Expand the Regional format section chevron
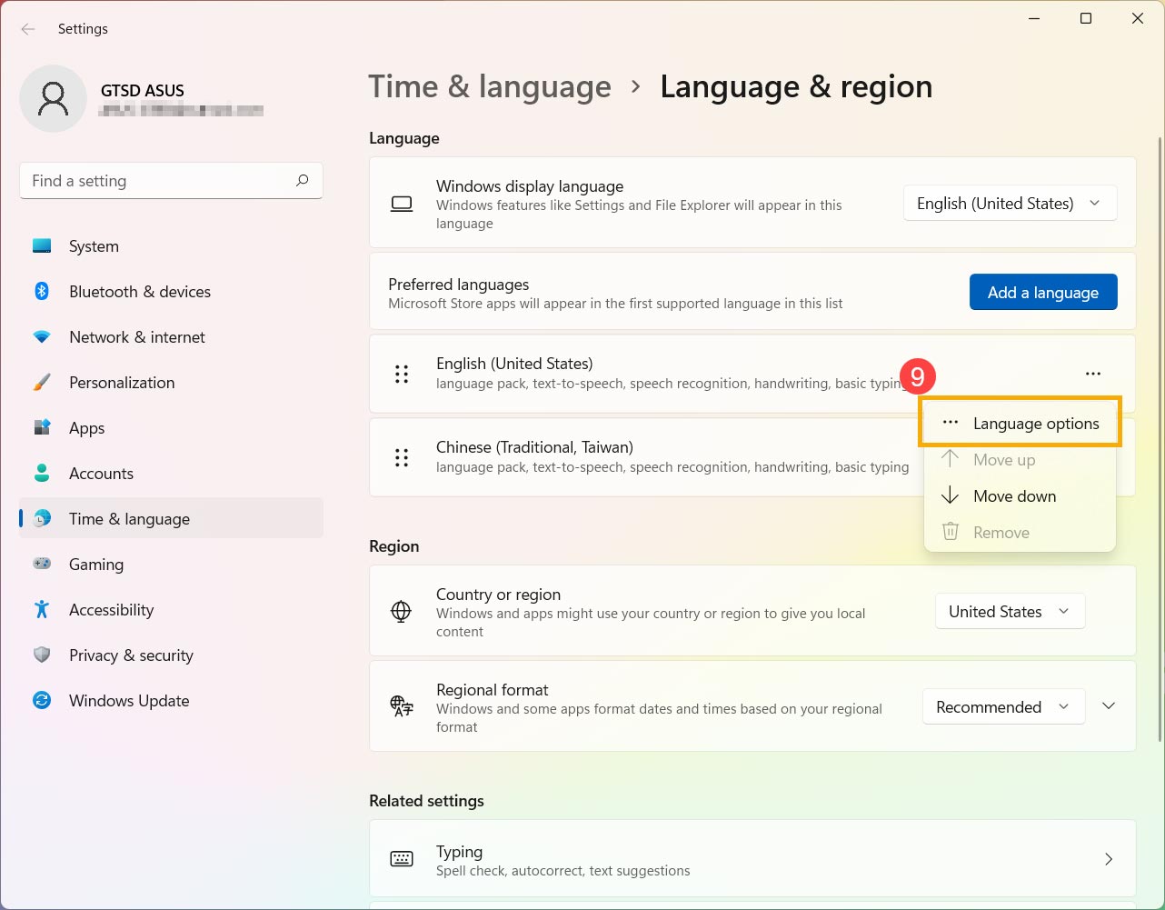Viewport: 1165px width, 910px height. point(1109,706)
